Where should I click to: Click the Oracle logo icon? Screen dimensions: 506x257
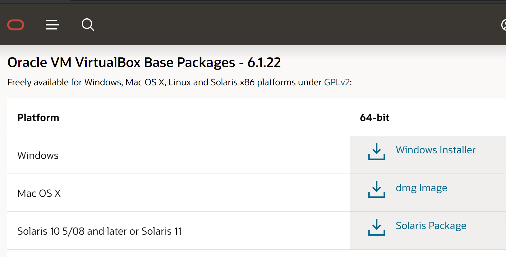click(16, 25)
